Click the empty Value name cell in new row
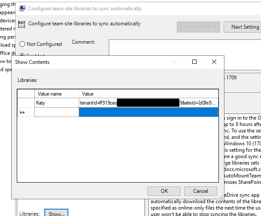The image size is (261, 216). [x=56, y=112]
